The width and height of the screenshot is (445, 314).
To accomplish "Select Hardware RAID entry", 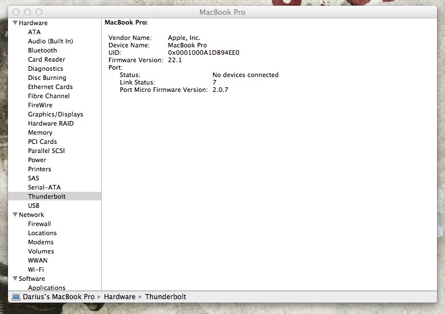I will tap(51, 123).
